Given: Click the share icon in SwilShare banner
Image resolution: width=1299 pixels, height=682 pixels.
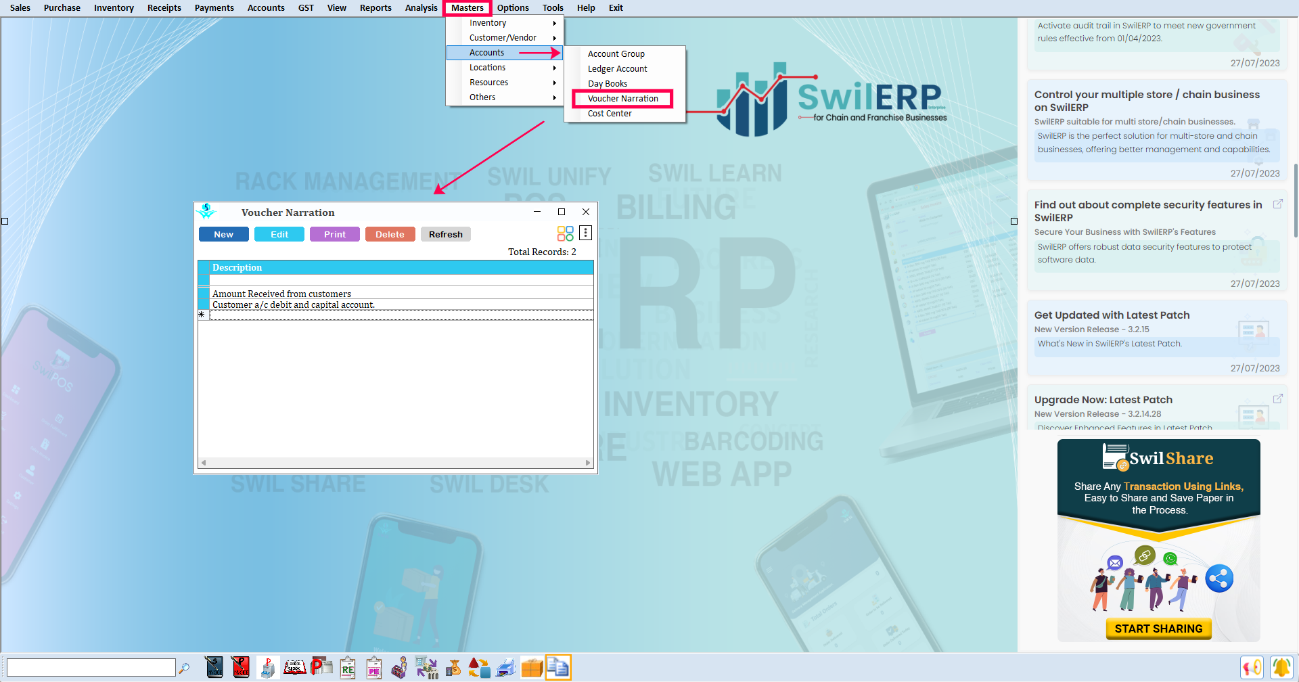Looking at the screenshot, I should pos(1219,578).
